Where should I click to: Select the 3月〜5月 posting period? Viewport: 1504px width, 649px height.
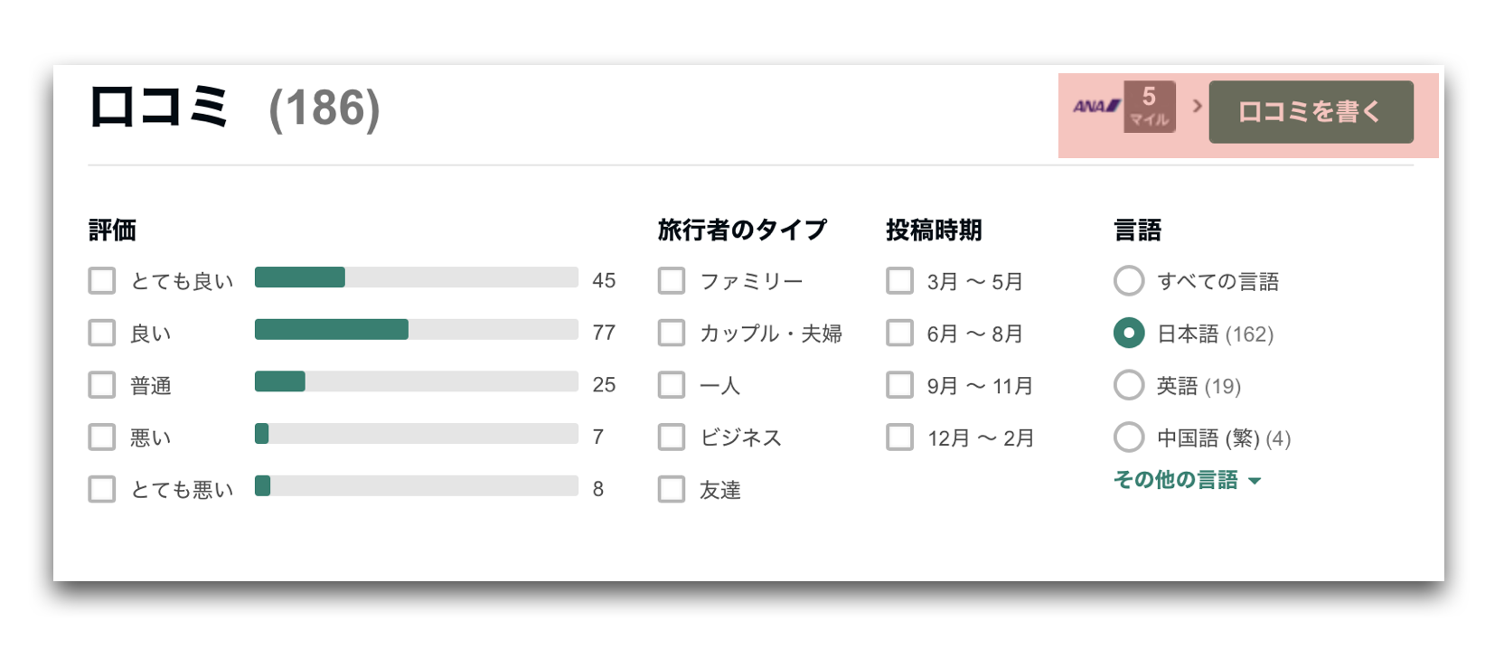(899, 280)
